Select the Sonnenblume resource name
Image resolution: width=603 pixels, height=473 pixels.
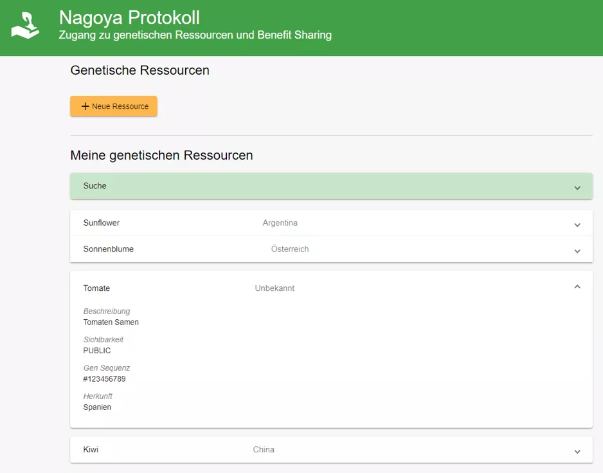pyautogui.click(x=109, y=249)
